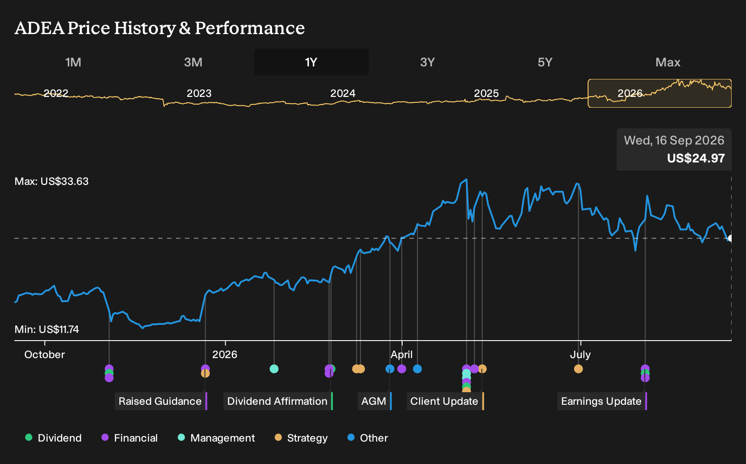The image size is (746, 464).
Task: Click the 2024 label on the overview chart
Action: tap(343, 93)
